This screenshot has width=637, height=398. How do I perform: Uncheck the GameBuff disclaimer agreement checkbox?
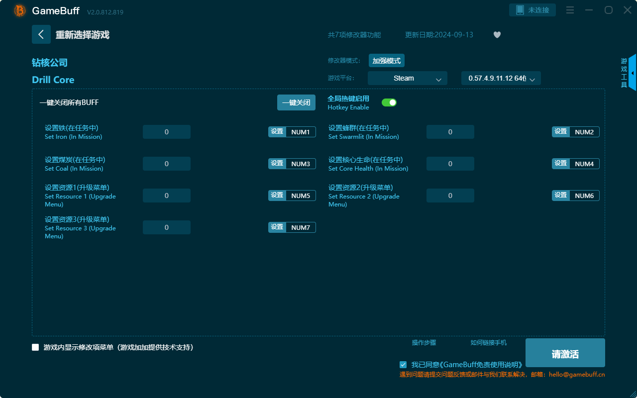click(x=403, y=365)
